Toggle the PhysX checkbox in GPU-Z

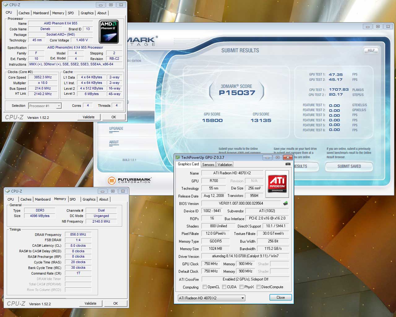(x=241, y=287)
